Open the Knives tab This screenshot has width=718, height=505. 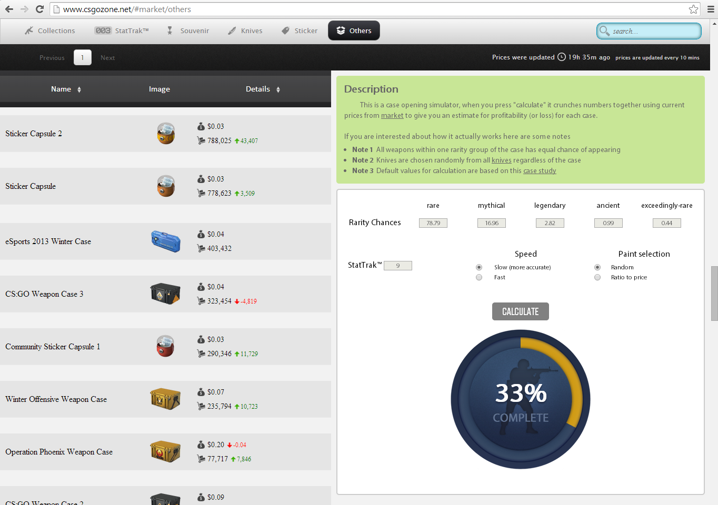pos(245,31)
